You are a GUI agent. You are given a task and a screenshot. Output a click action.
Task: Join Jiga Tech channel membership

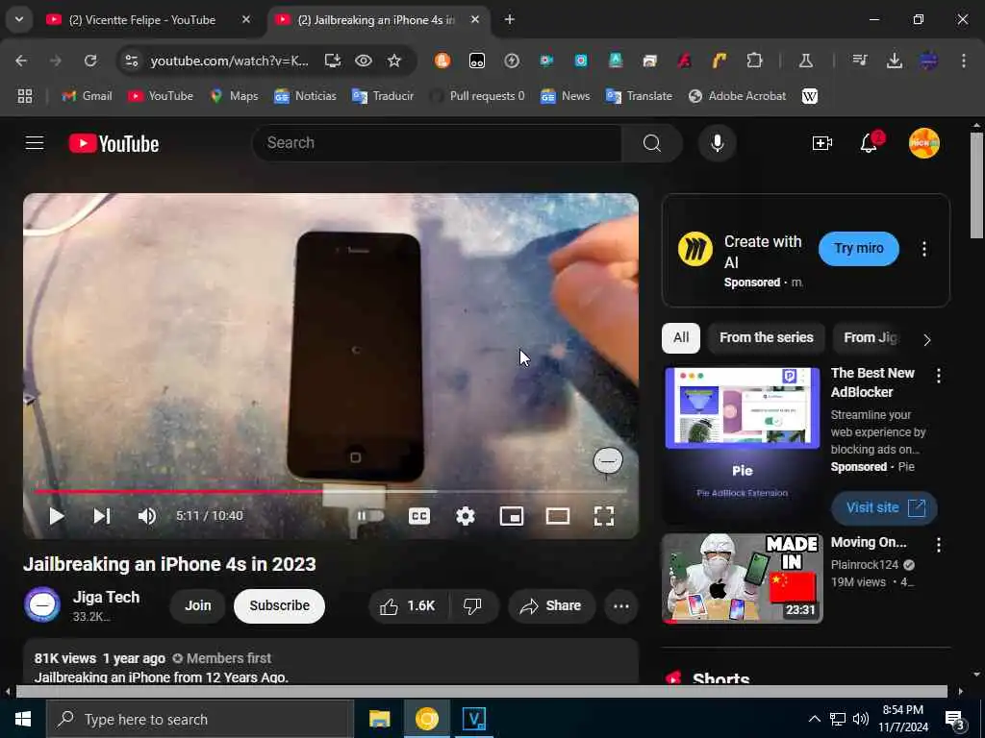pyautogui.click(x=198, y=605)
